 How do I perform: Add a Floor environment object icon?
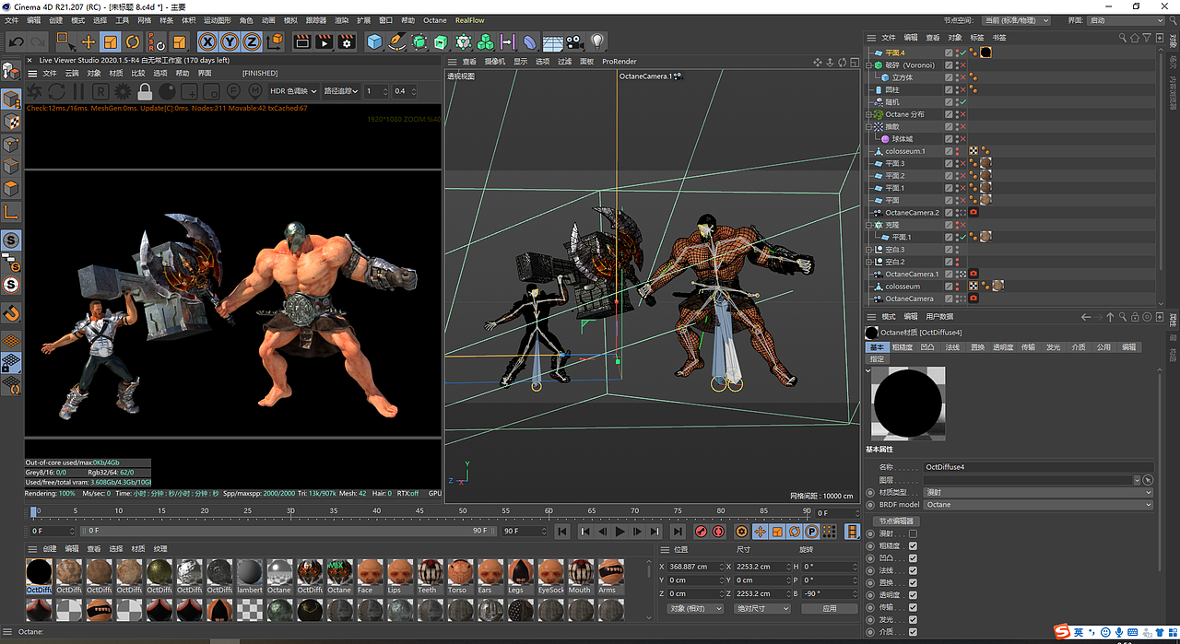553,41
